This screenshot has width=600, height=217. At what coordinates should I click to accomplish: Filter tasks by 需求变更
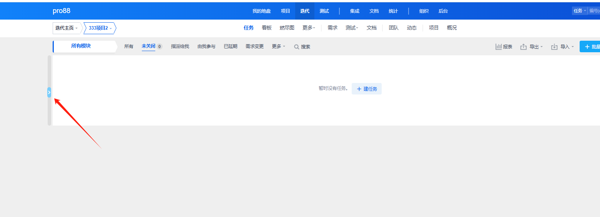click(254, 46)
